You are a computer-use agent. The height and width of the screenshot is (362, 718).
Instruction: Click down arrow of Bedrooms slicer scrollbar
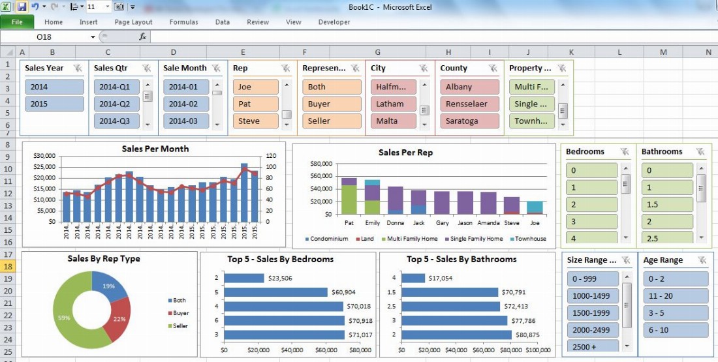click(x=626, y=237)
